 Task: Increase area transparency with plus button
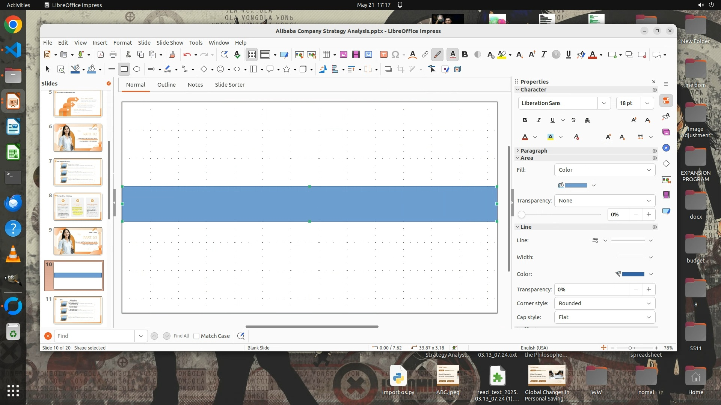pos(649,214)
